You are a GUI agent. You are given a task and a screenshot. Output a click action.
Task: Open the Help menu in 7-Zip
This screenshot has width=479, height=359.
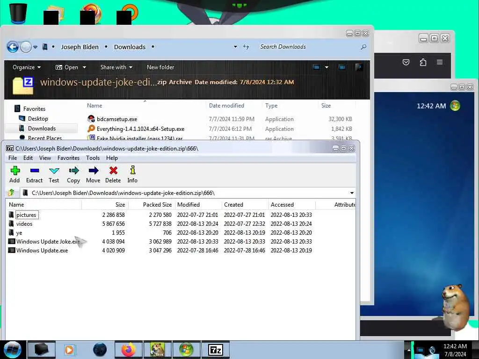112,158
